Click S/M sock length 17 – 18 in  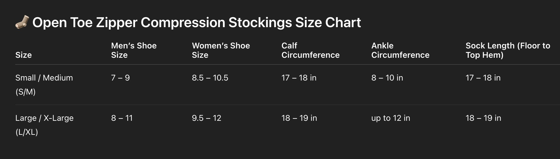pos(483,78)
